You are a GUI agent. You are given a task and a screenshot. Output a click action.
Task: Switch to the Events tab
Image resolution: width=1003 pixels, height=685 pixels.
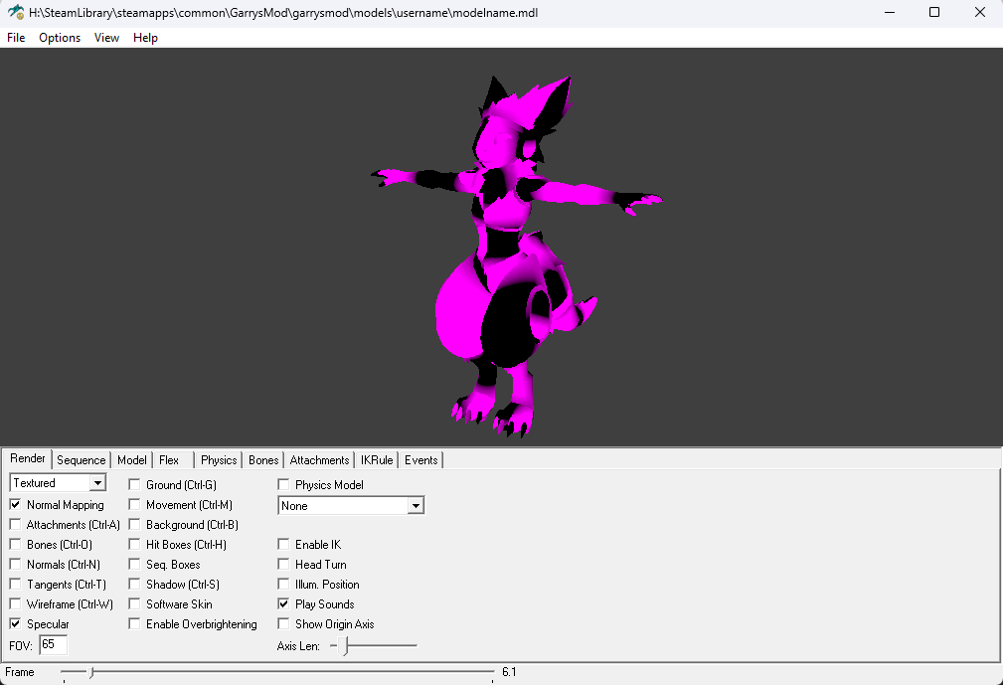(x=420, y=460)
